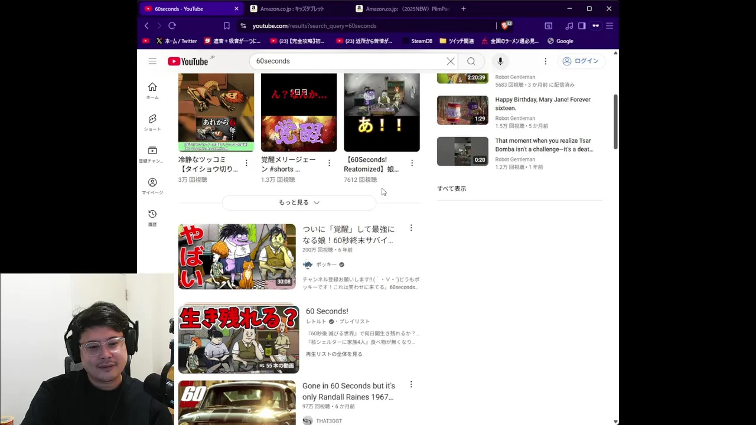Open menu for 60Seconds! Reatomized short
The width and height of the screenshot is (756, 425).
(x=412, y=163)
